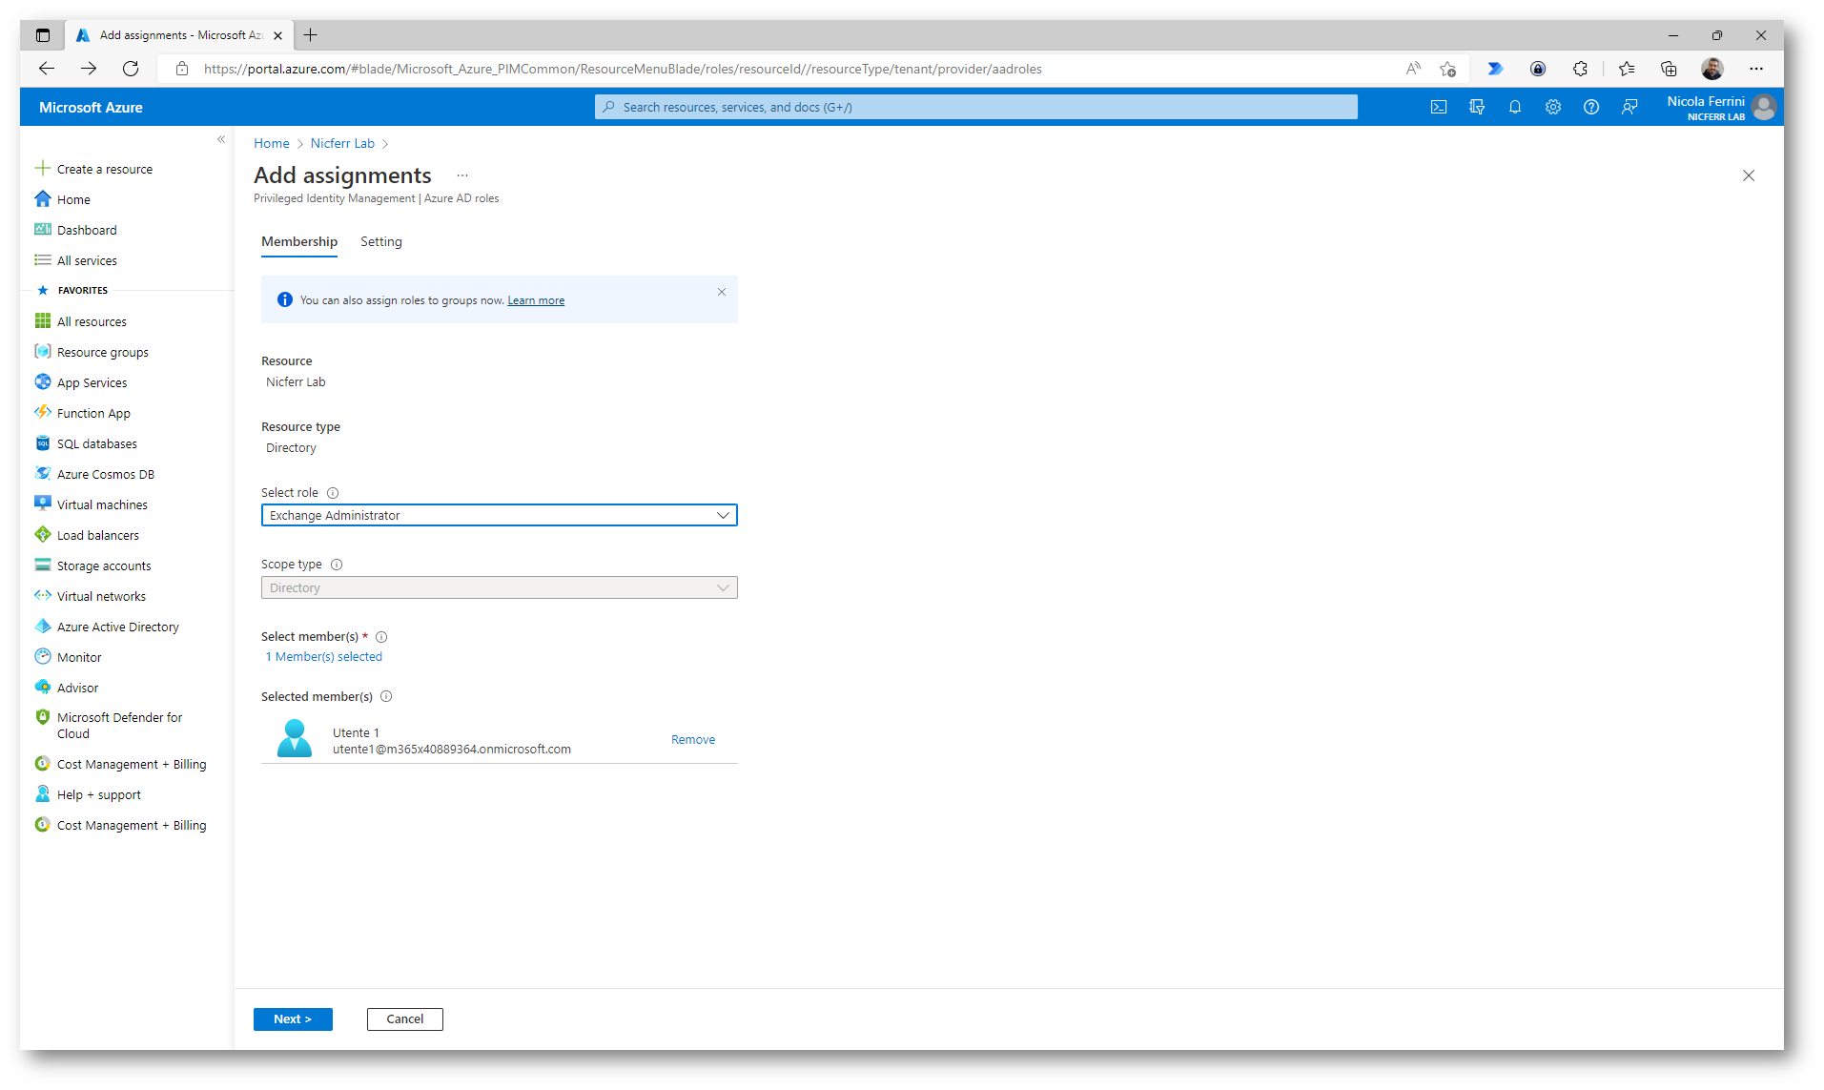Close the Add assignments blade
1824x1090 pixels.
(1749, 175)
